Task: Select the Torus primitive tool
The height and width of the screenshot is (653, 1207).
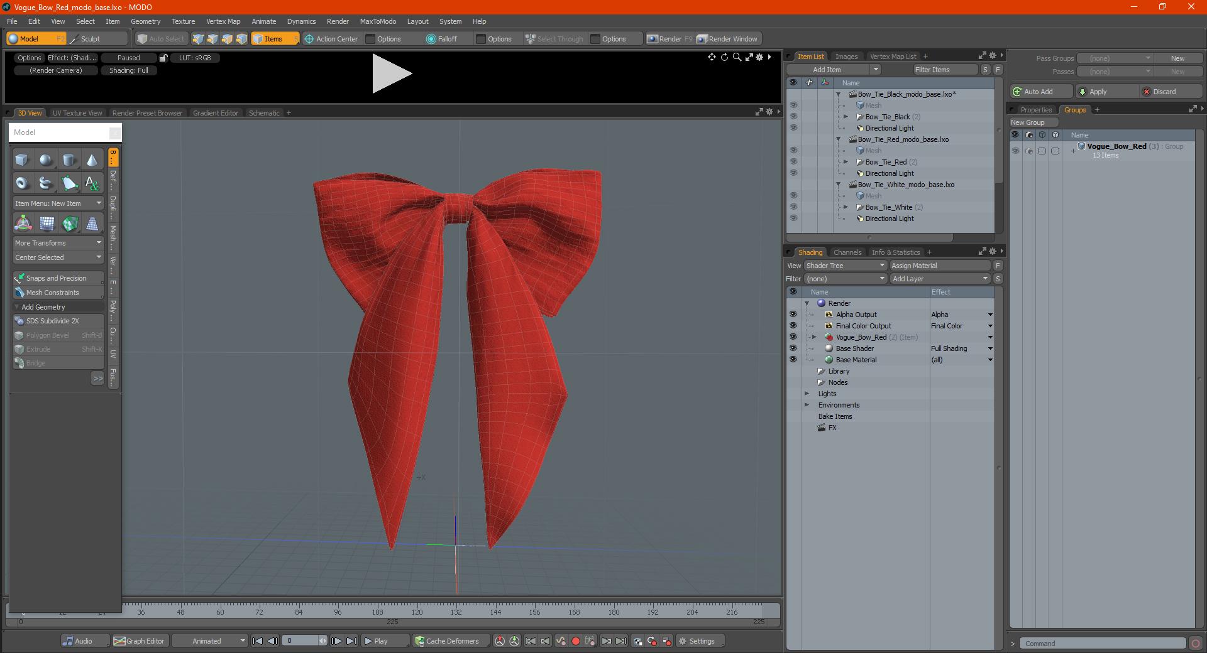Action: coord(22,183)
